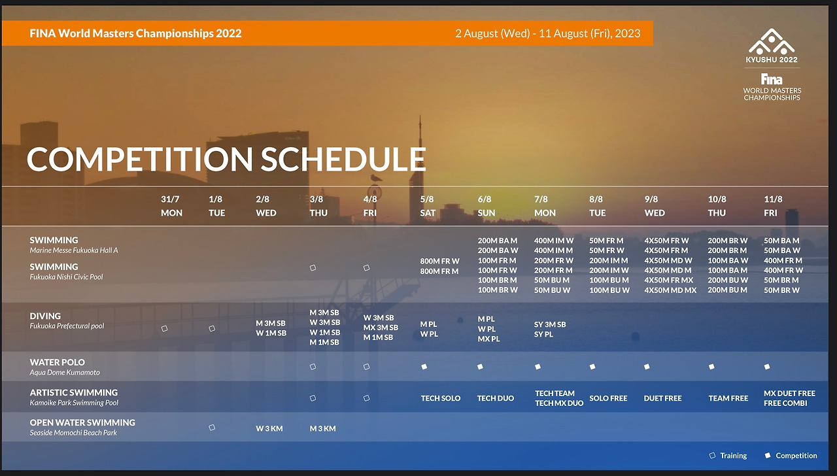Click the W 3 KM open water event
Image resolution: width=837 pixels, height=476 pixels.
269,429
